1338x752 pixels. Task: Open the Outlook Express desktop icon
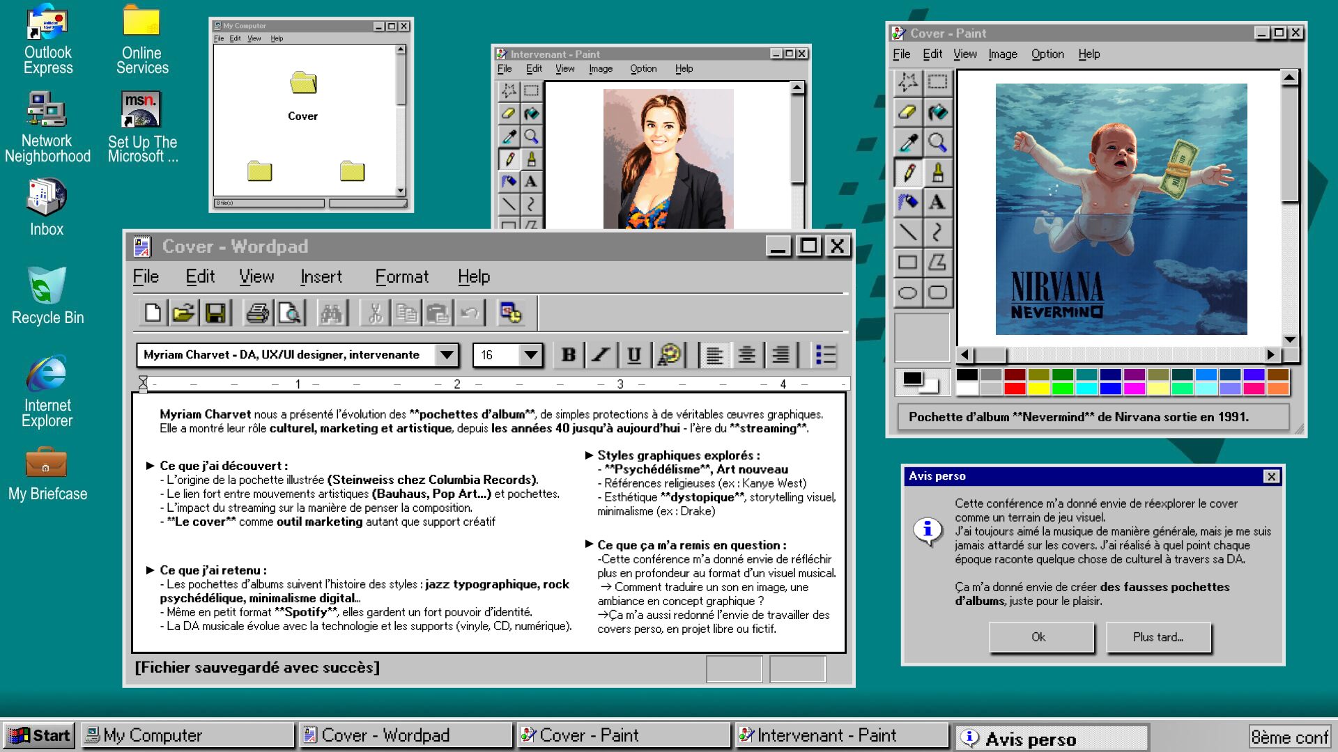coord(47,39)
